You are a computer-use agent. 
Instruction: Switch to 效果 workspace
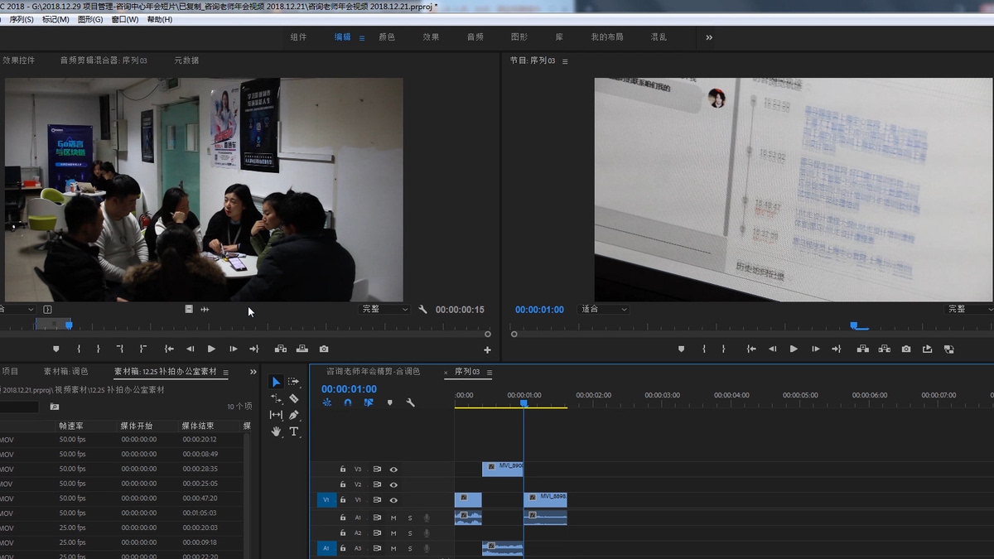pyautogui.click(x=431, y=37)
